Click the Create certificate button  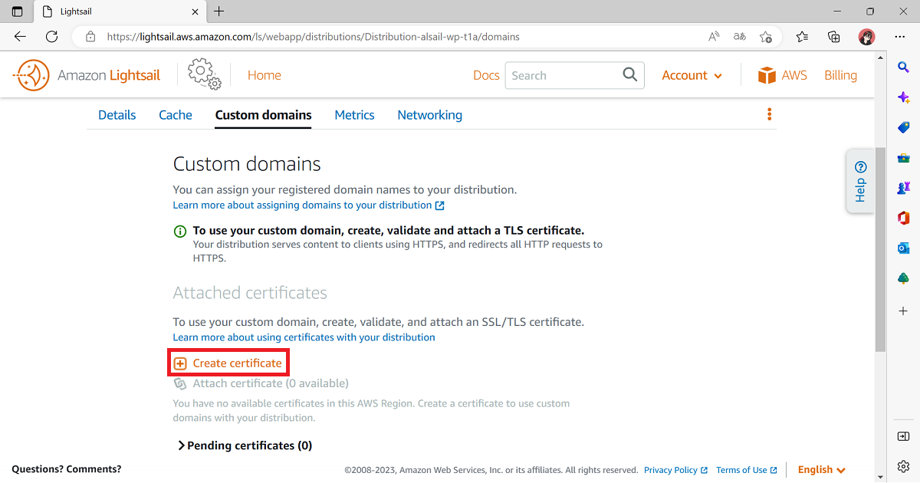click(x=228, y=362)
